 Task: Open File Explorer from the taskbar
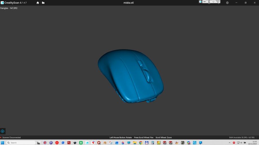pyautogui.click(x=135, y=143)
